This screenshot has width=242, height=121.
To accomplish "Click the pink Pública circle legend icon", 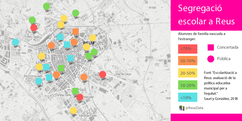I will coord(211,59).
